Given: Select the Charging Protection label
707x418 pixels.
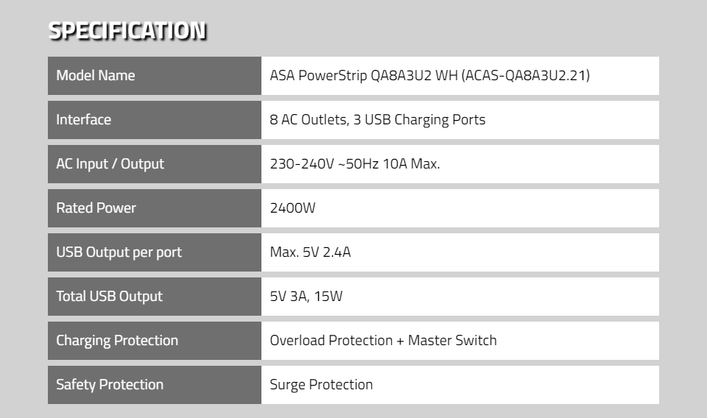Looking at the screenshot, I should point(117,341).
